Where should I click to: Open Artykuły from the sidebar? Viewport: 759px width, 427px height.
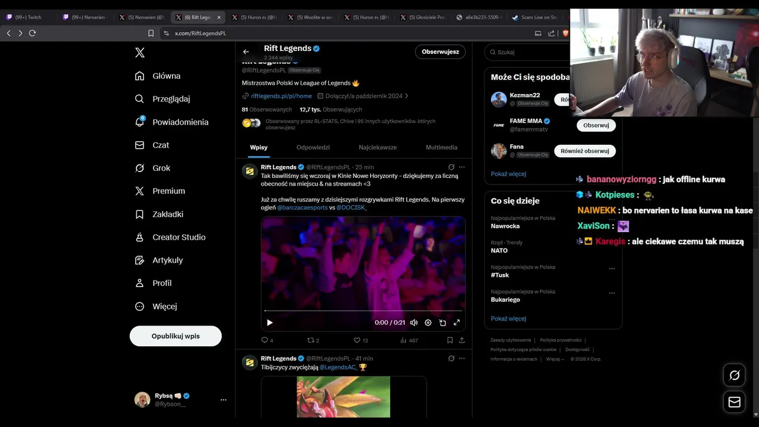[159, 260]
